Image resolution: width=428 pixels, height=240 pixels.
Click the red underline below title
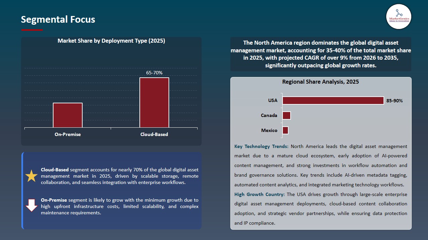pos(32,30)
